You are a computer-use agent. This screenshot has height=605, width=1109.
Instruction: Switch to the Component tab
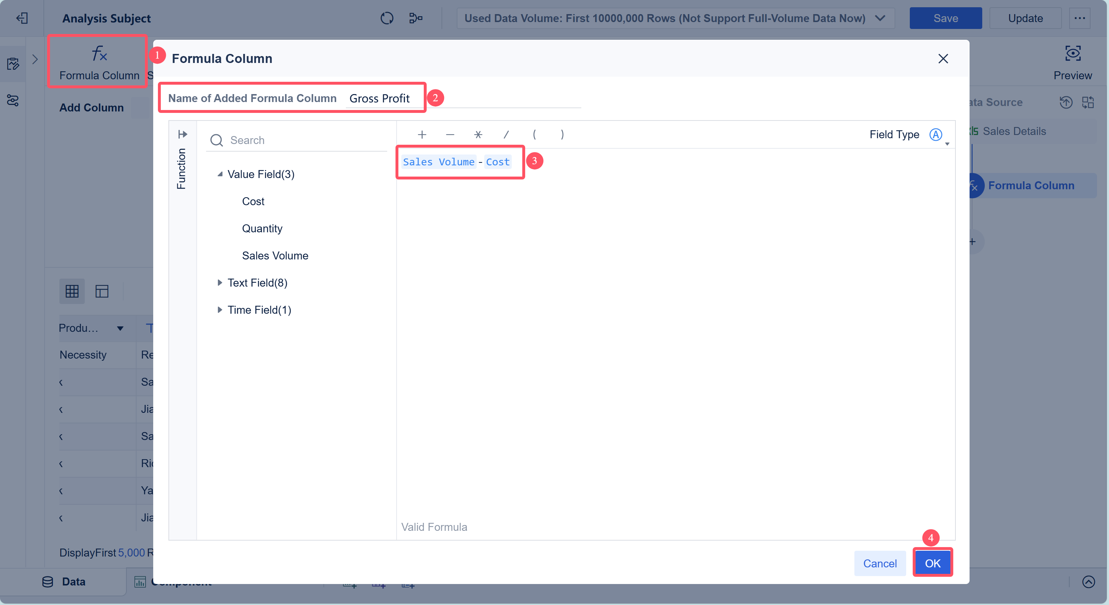coord(173,582)
